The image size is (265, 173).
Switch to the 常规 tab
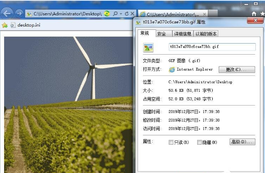145,33
